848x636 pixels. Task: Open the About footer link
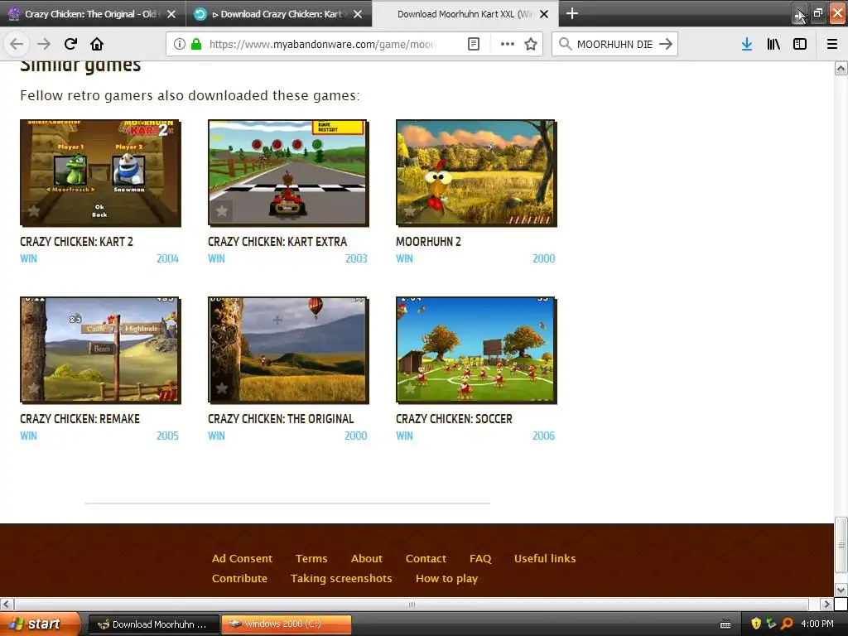click(367, 558)
